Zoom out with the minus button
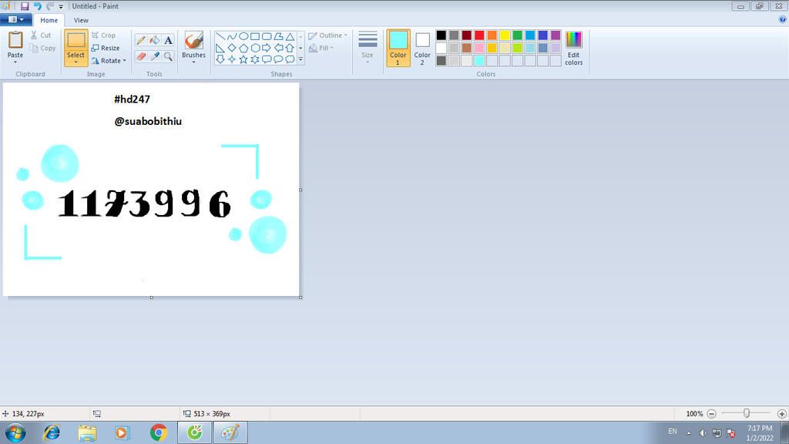The width and height of the screenshot is (789, 444). click(711, 414)
